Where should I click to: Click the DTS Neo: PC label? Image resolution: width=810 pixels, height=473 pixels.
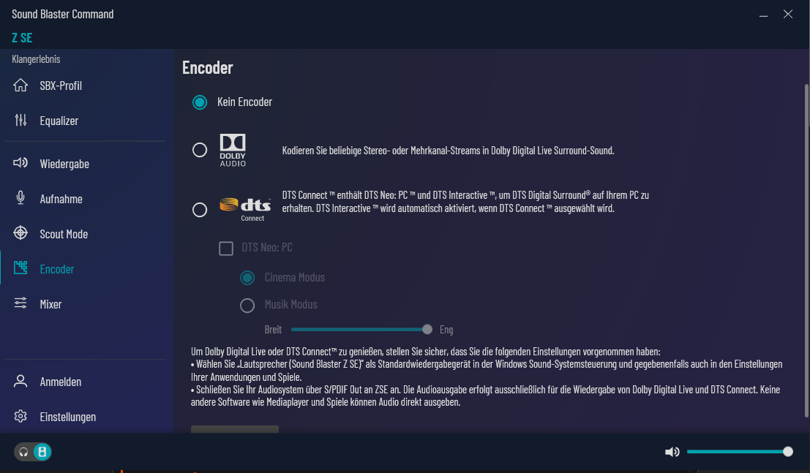click(x=266, y=247)
